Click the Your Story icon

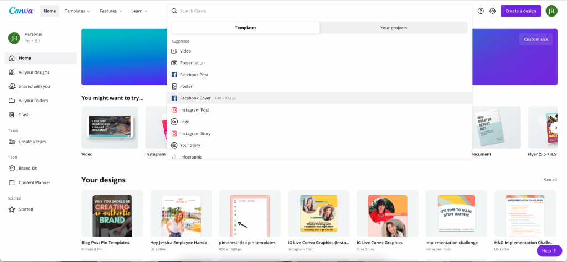click(174, 145)
